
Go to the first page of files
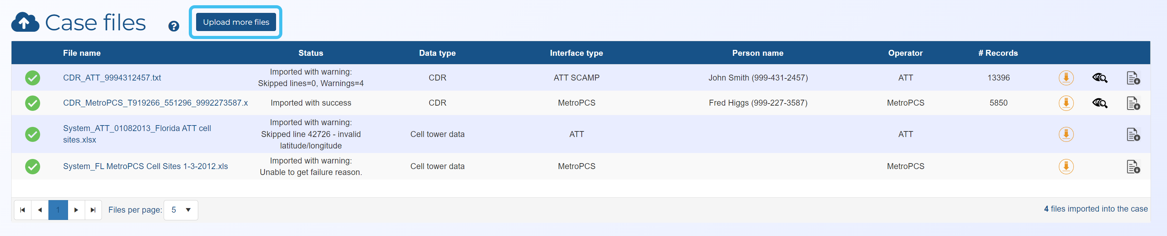[x=23, y=210]
